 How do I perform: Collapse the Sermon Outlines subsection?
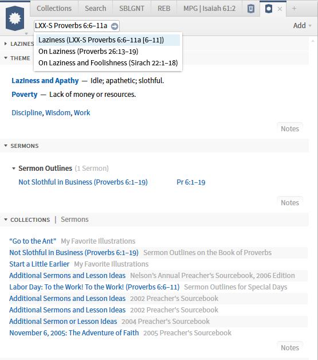click(14, 169)
